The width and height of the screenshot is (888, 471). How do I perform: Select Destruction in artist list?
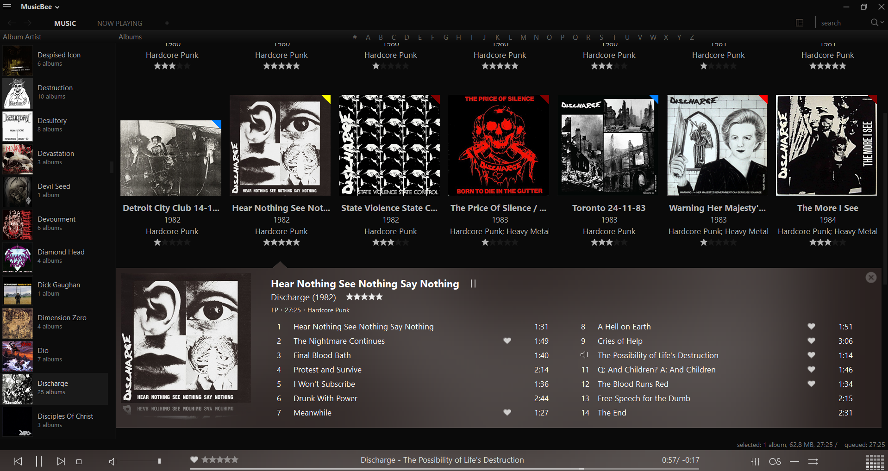pyautogui.click(x=55, y=93)
